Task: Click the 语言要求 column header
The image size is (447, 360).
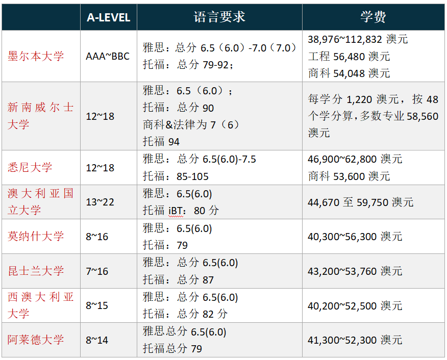Action: tap(218, 17)
